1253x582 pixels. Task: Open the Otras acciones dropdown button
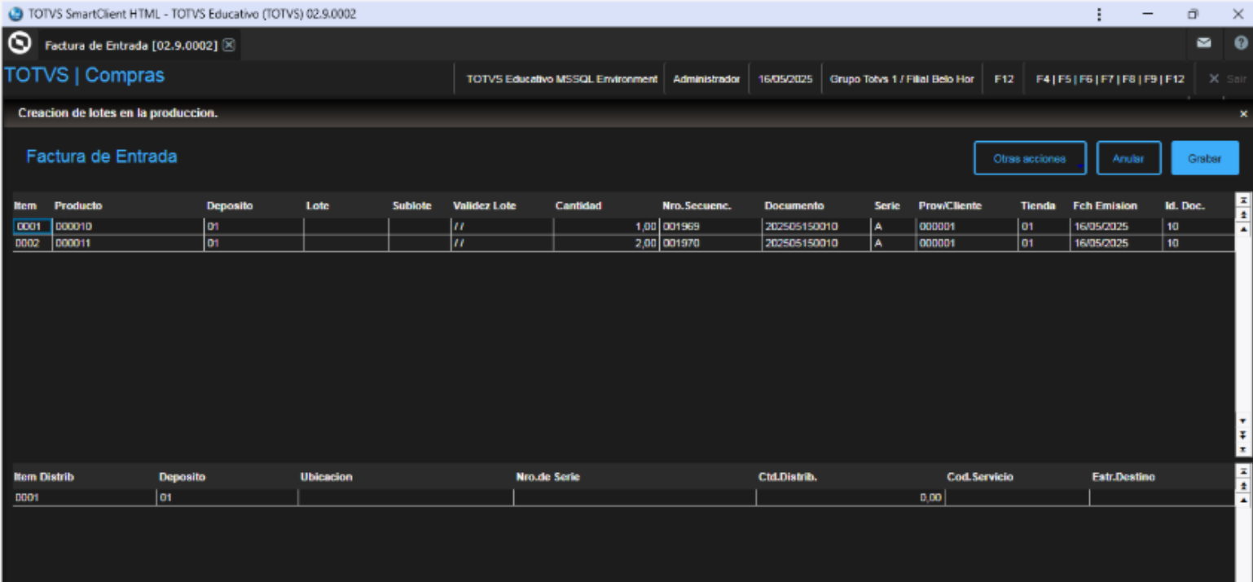(x=1030, y=159)
